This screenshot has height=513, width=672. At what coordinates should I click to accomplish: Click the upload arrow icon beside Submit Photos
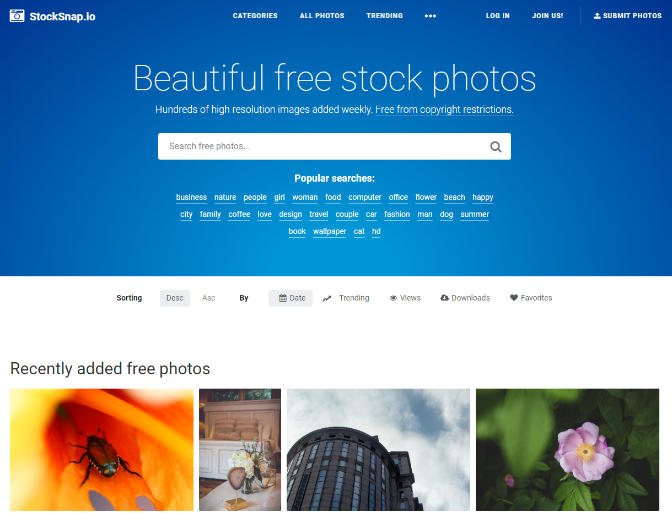[597, 15]
